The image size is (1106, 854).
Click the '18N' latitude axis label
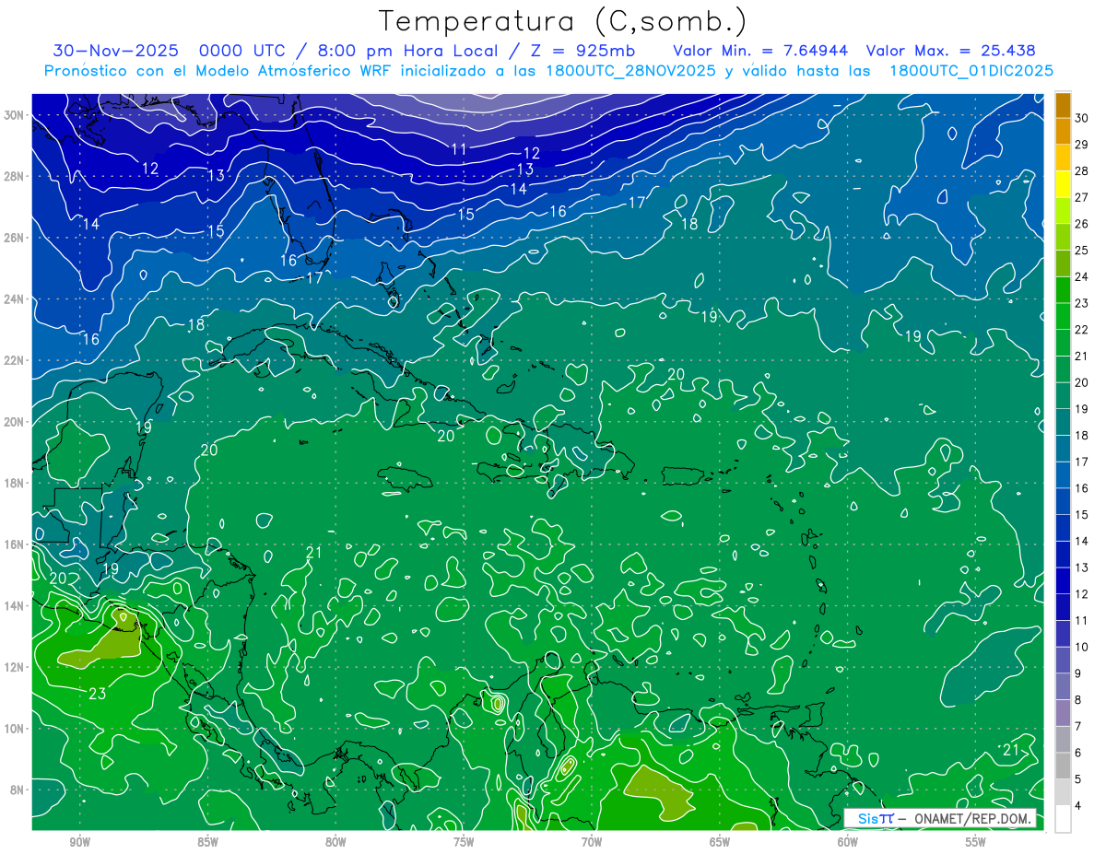(x=16, y=483)
